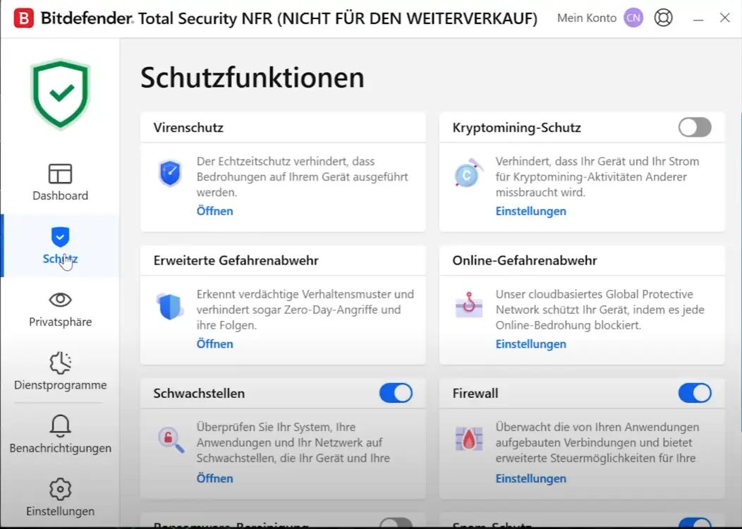Enable the Kryptomining-Schutz toggle

click(x=695, y=128)
